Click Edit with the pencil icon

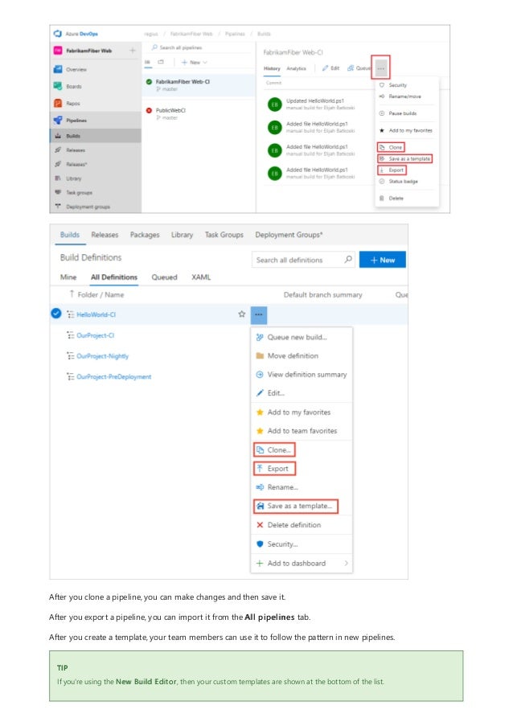click(331, 68)
